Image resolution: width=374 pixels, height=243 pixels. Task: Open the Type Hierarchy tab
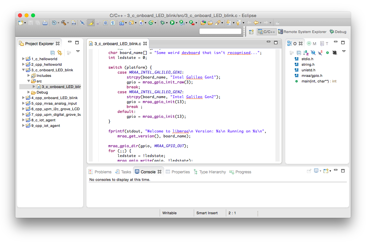pyautogui.click(x=210, y=172)
